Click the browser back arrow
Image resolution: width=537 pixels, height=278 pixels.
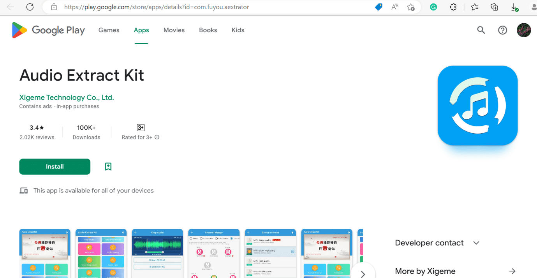click(x=11, y=7)
